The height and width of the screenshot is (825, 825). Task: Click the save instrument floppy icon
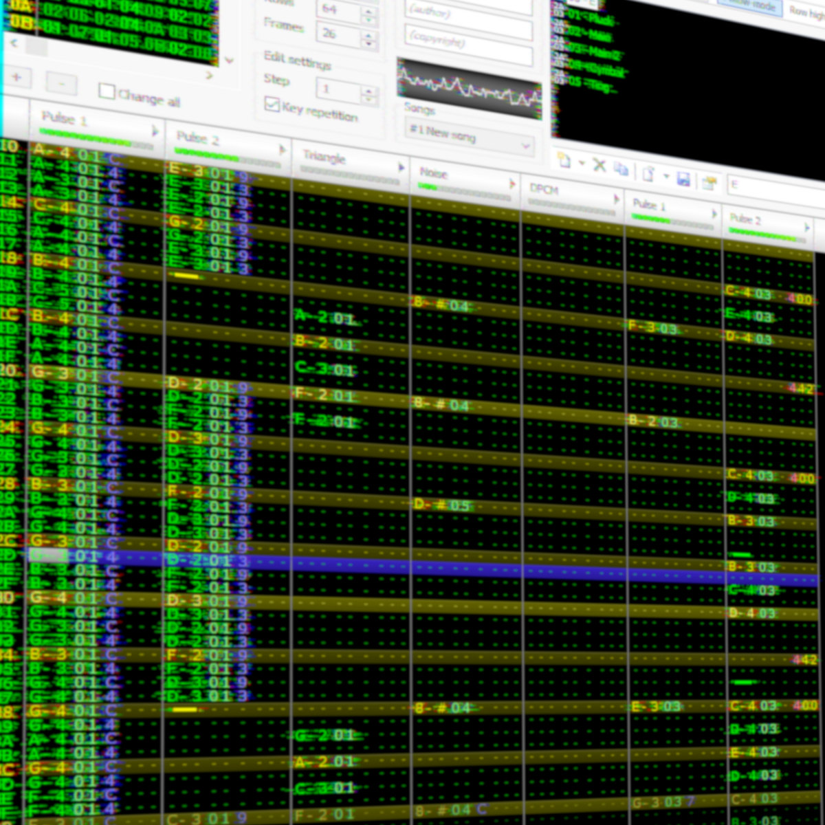[683, 179]
